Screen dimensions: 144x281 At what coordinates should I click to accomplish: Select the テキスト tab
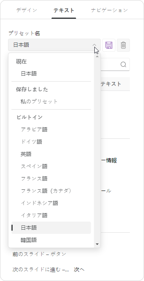64,11
